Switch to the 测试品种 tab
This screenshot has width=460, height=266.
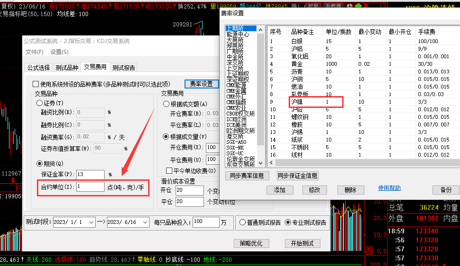coord(67,68)
